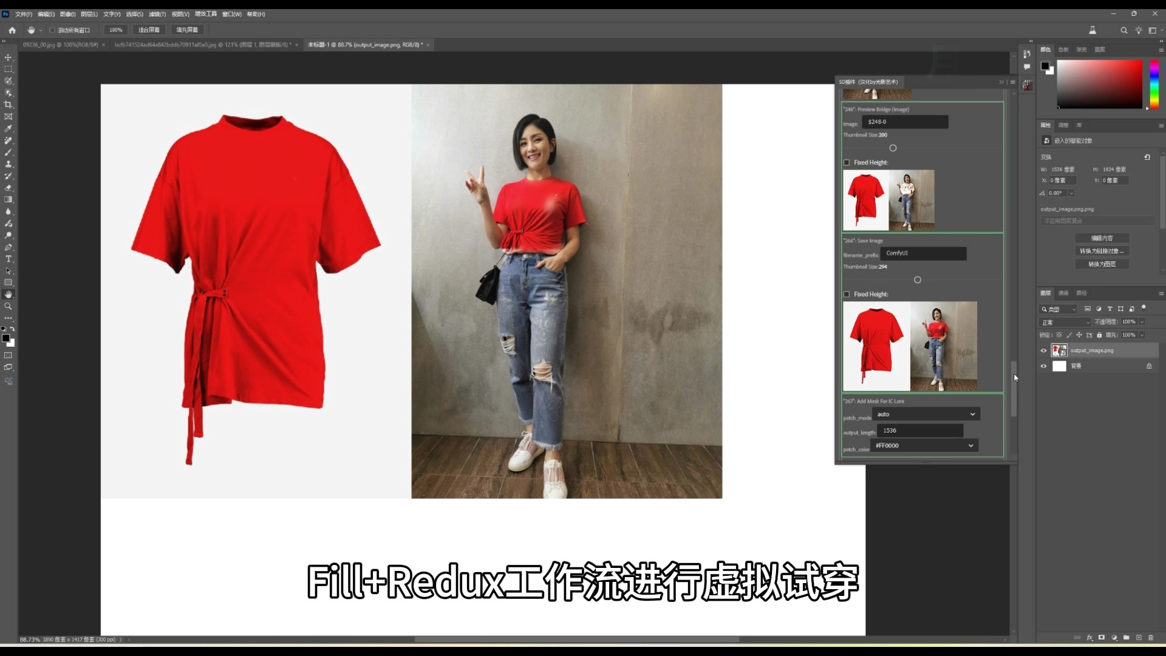Select the Crop tool
The height and width of the screenshot is (656, 1166).
[x=9, y=104]
